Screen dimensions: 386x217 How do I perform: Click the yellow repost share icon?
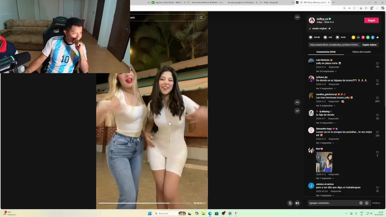click(353, 37)
